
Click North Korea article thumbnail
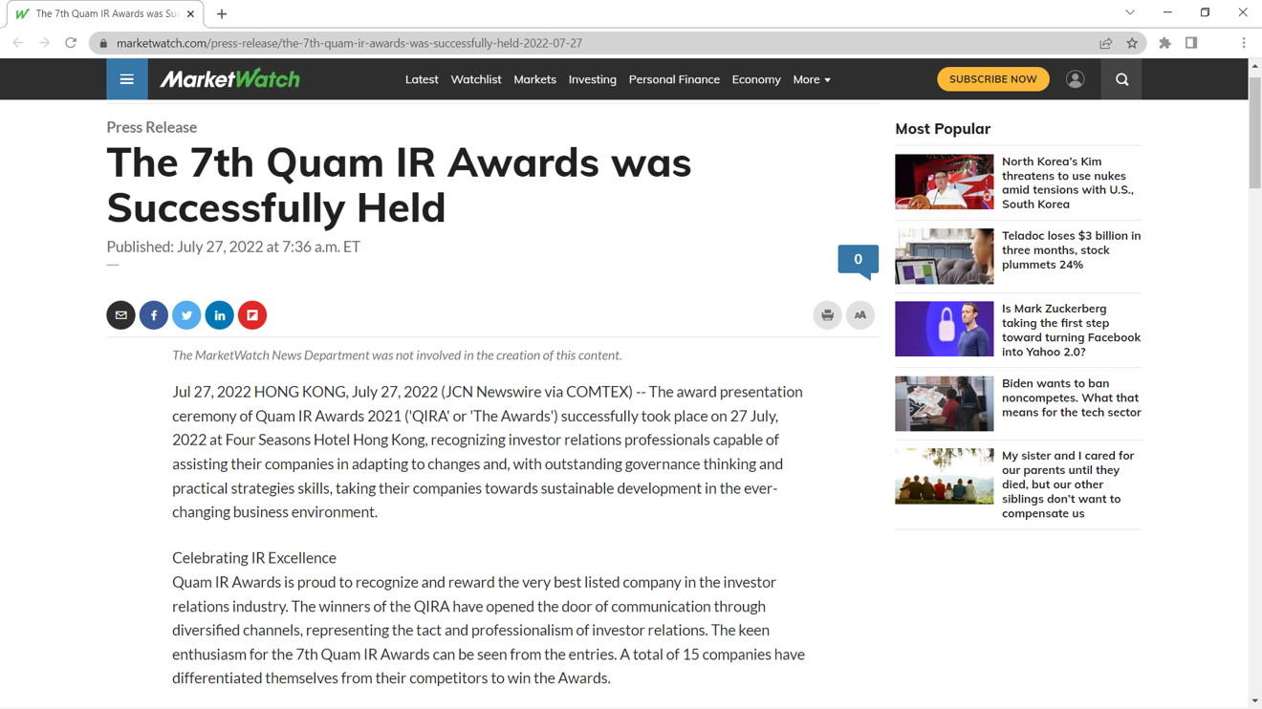click(945, 182)
